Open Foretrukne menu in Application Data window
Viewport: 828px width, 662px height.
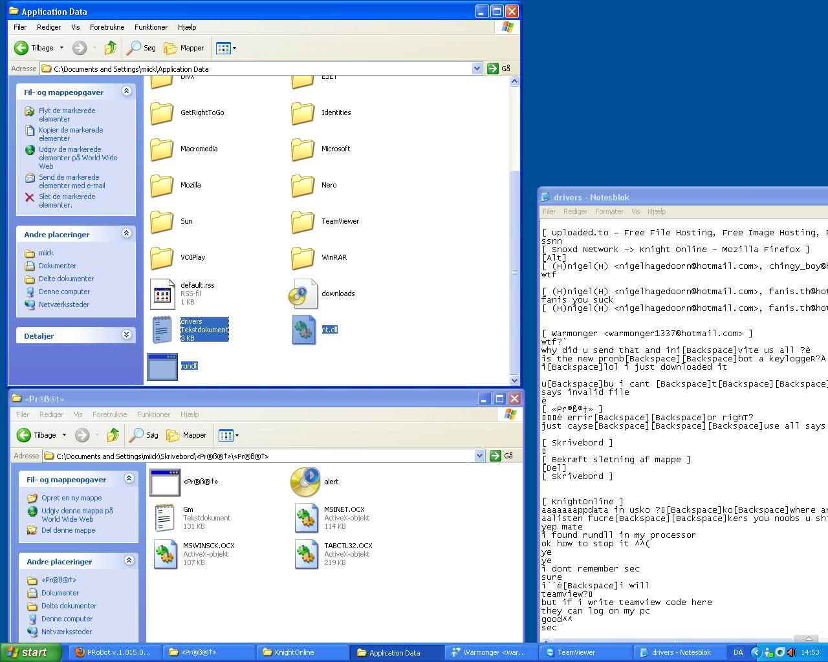coord(107,27)
